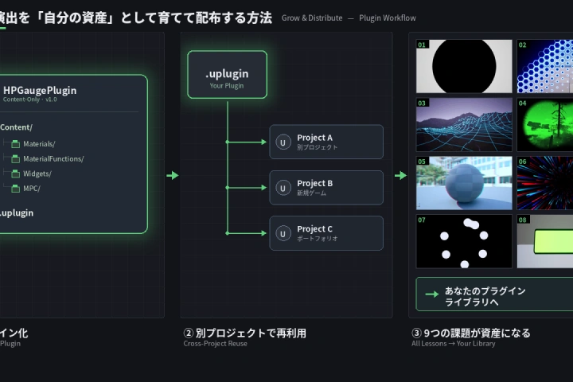
Task: Click the .uplugin file label below MPC/
Action: (x=17, y=213)
